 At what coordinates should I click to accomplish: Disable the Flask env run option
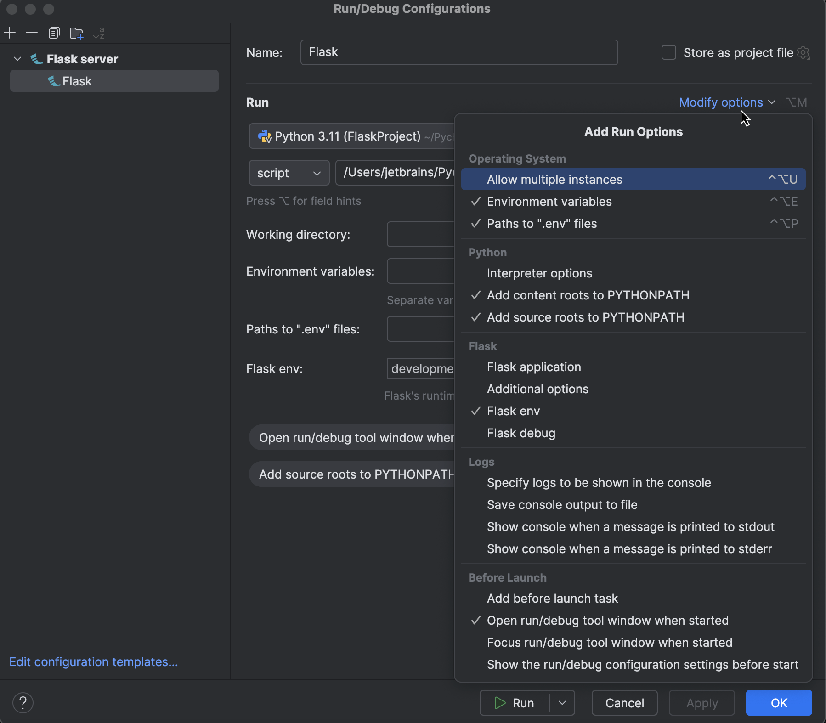(x=513, y=411)
